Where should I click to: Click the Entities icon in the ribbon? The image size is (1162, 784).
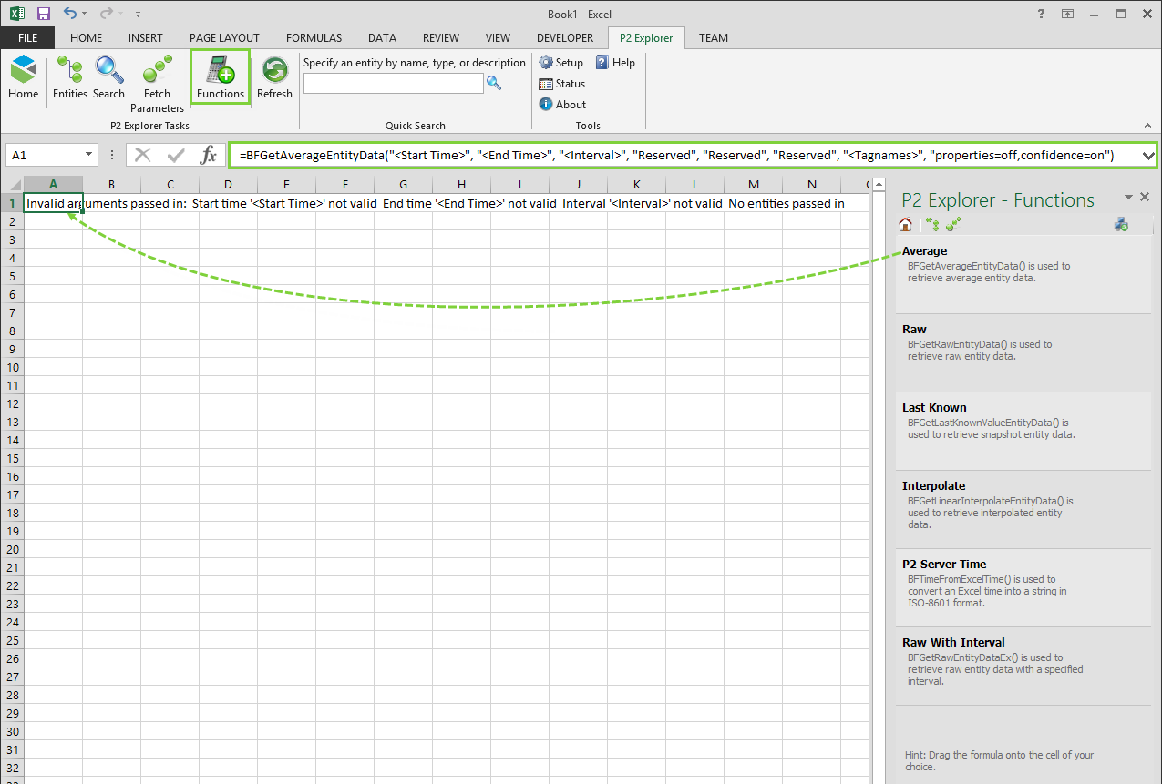point(69,76)
